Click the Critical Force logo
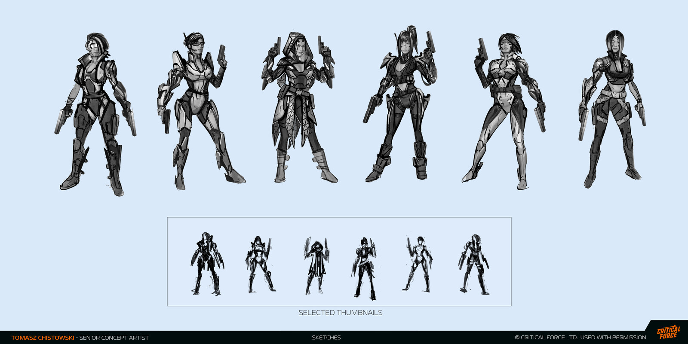The width and height of the screenshot is (688, 344). coord(668,332)
